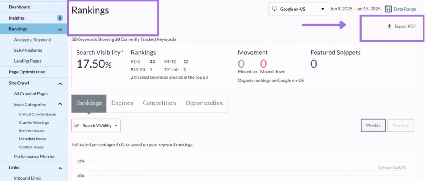Open the Search Visibility metric dropdown
Image resolution: width=426 pixels, height=181 pixels.
tap(96, 125)
